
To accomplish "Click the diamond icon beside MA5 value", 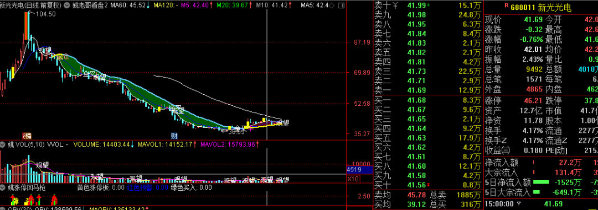I will pyautogui.click(x=332, y=6).
